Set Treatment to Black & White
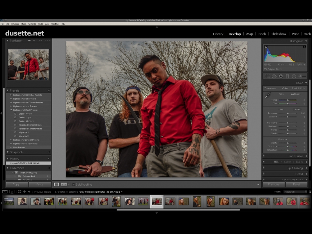This screenshot has height=234, width=312. pyautogui.click(x=298, y=89)
